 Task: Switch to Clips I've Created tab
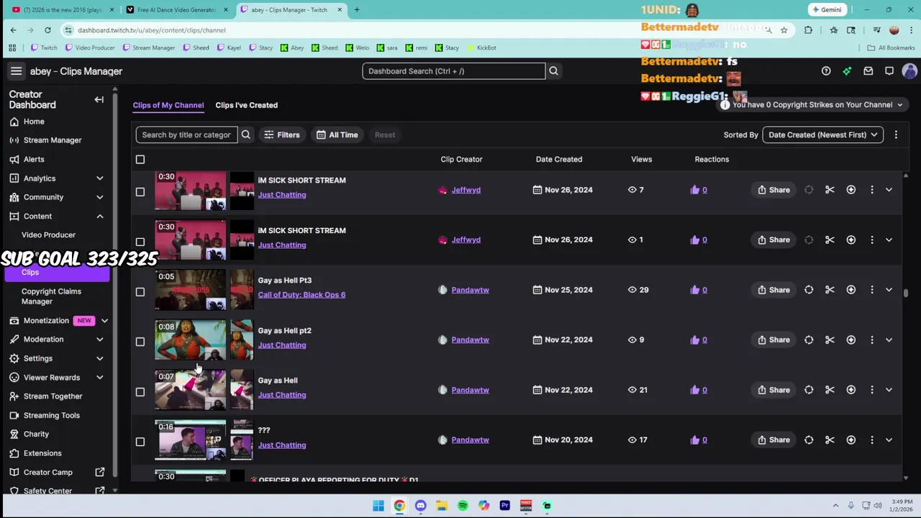[246, 105]
